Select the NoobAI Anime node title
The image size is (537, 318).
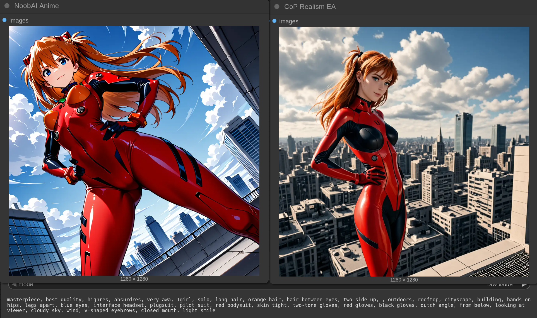[x=37, y=6]
